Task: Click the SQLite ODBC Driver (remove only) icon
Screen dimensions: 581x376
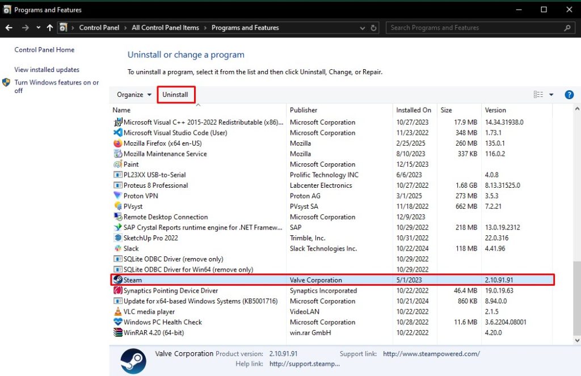Action: point(118,259)
